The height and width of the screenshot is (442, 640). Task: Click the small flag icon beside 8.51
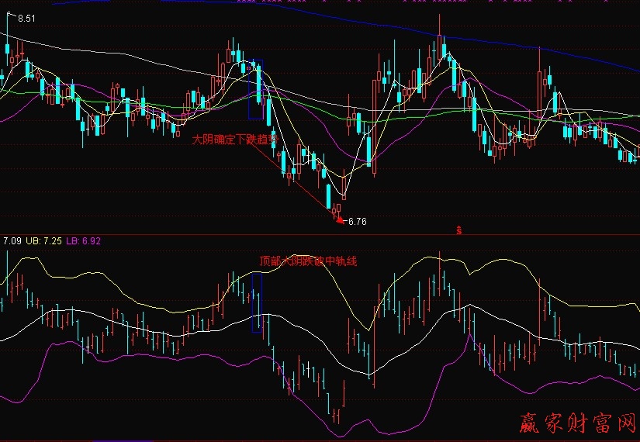pyautogui.click(x=10, y=14)
